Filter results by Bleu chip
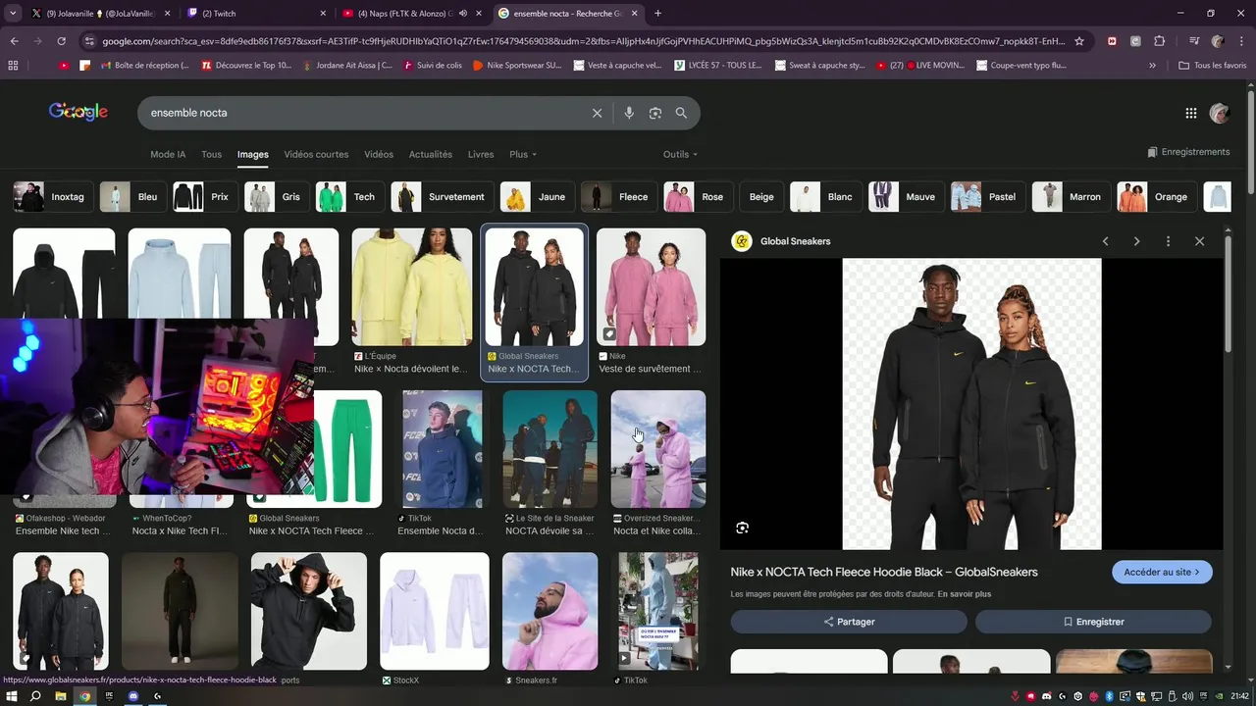The height and width of the screenshot is (706, 1256). [x=131, y=197]
